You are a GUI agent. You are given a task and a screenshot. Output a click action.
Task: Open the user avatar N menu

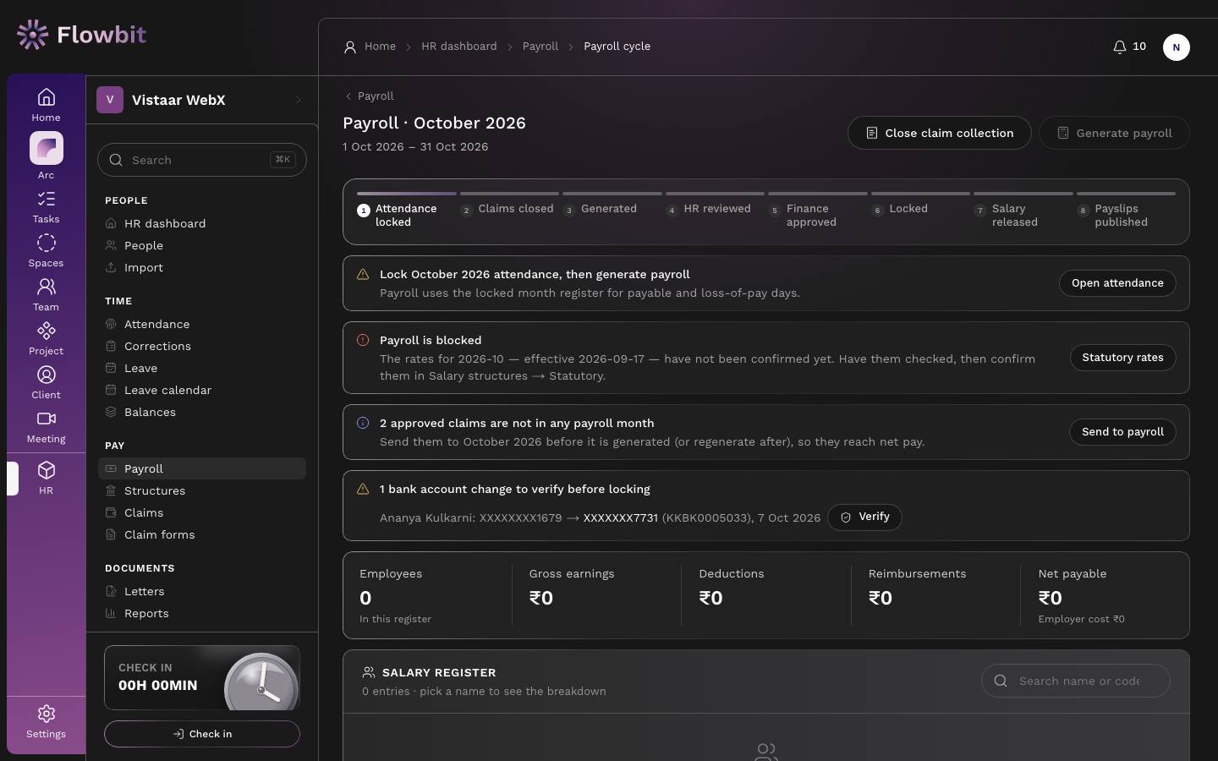[1177, 47]
